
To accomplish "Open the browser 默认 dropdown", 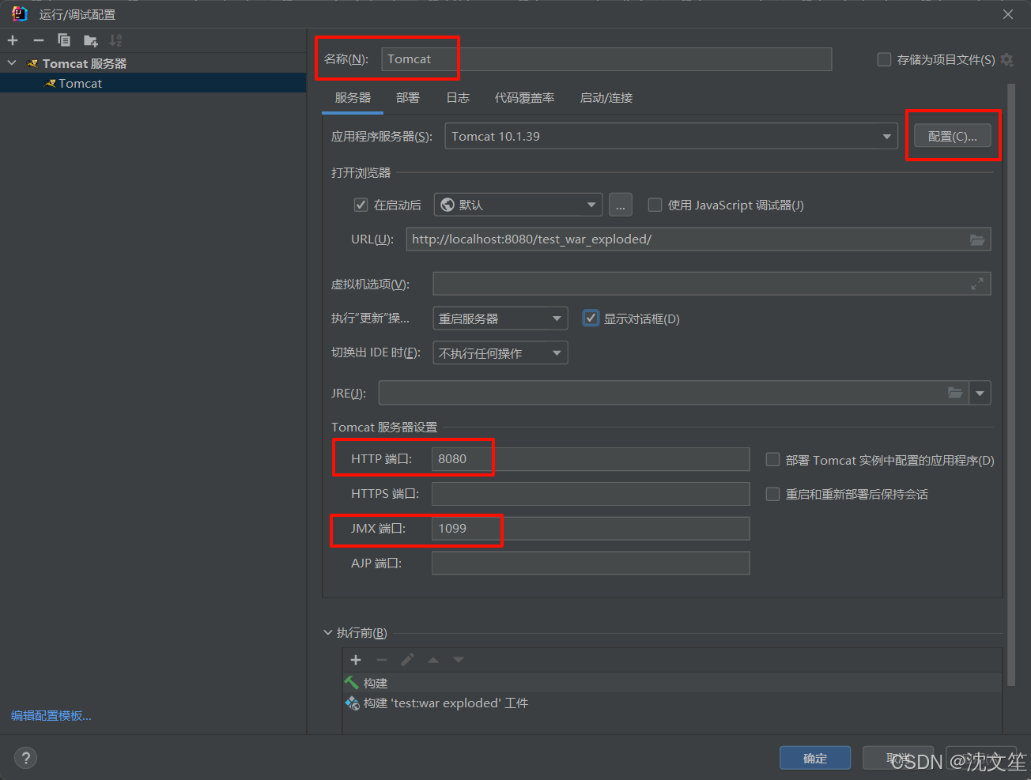I will click(x=518, y=205).
